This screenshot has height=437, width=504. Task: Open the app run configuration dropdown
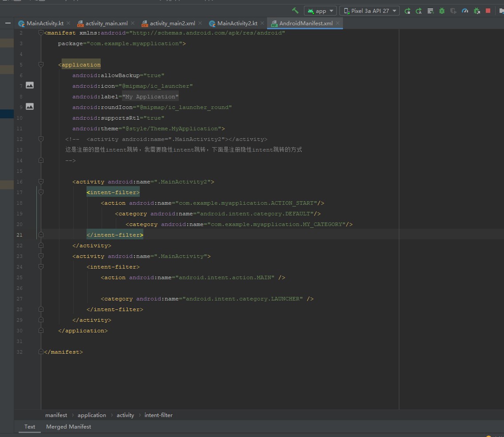[x=320, y=11]
